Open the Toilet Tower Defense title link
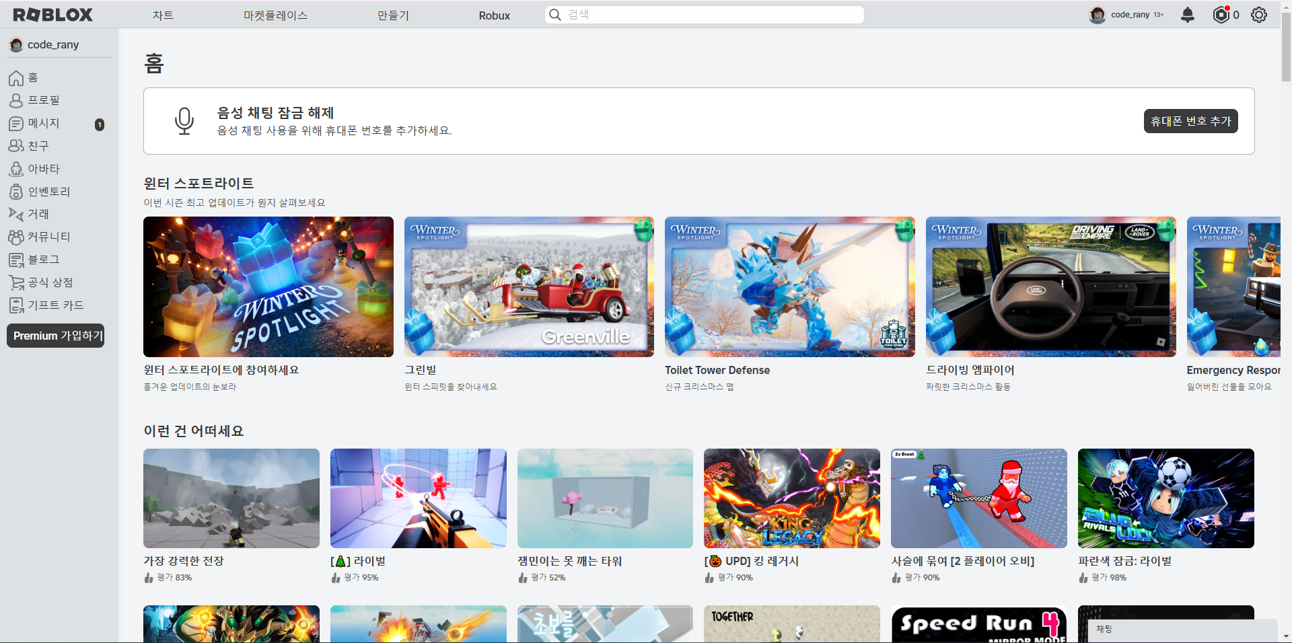The image size is (1292, 643). coord(717,370)
